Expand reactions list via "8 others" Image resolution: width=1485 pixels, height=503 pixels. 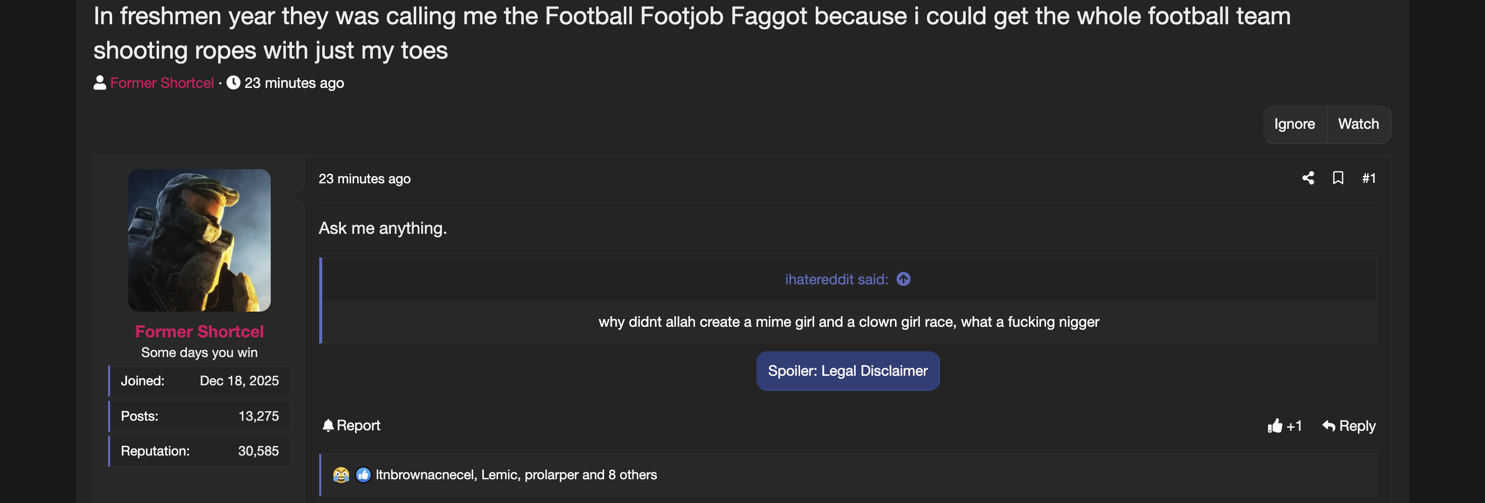pyautogui.click(x=632, y=475)
